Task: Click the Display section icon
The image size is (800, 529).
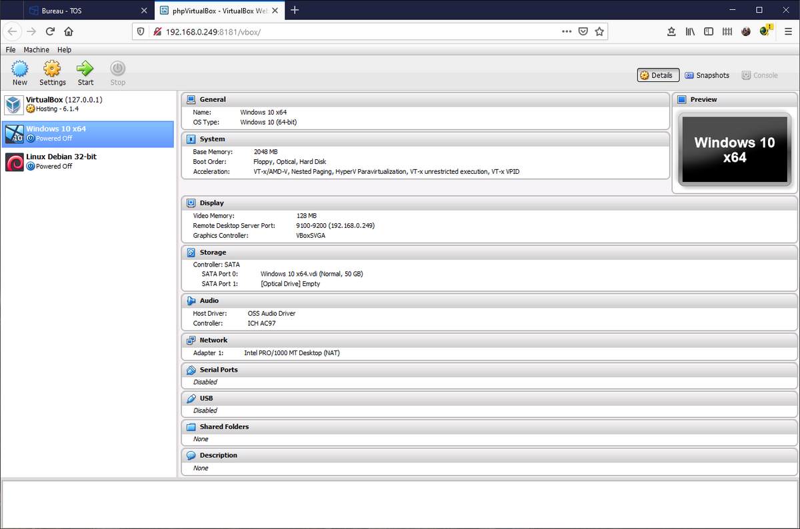Action: pyautogui.click(x=191, y=203)
